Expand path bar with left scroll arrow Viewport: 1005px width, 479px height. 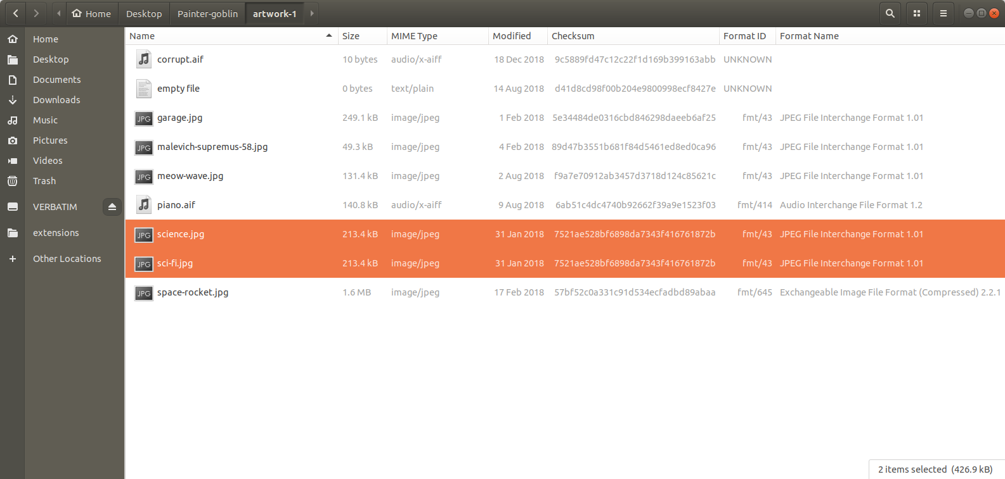59,13
